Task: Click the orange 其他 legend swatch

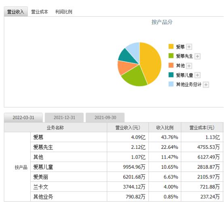Action: point(171,65)
